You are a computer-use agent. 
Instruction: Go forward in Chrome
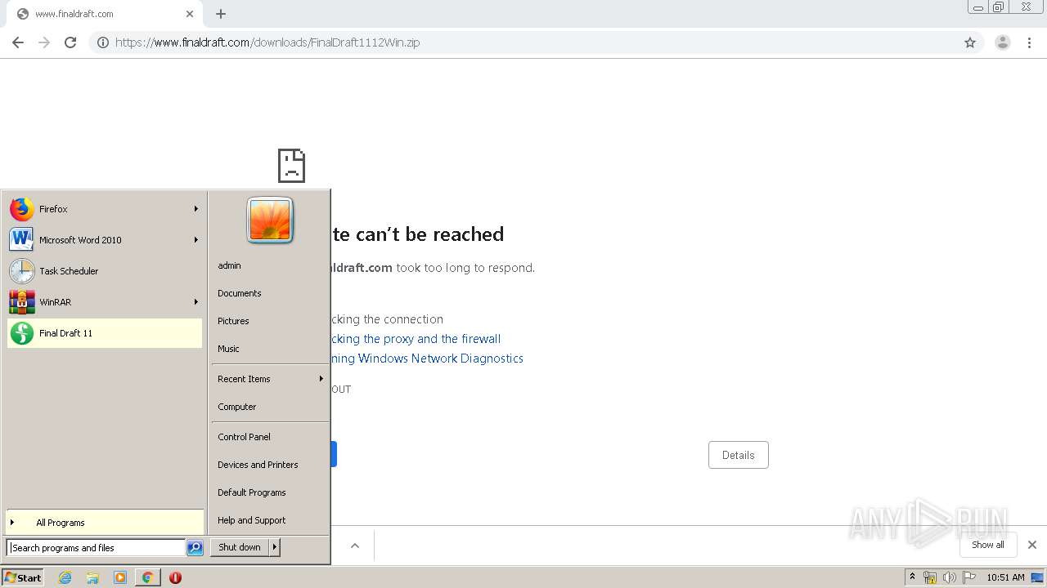click(44, 42)
